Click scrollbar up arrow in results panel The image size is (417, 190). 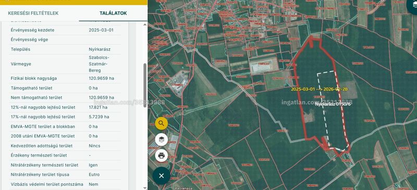click(145, 25)
